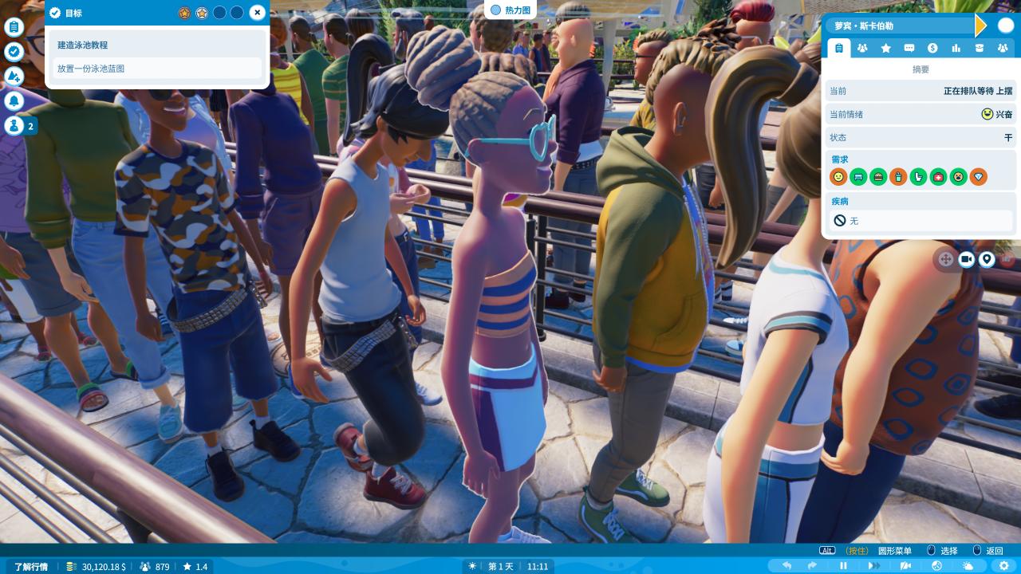
Task: Click the 状态 status row
Action: pos(921,137)
